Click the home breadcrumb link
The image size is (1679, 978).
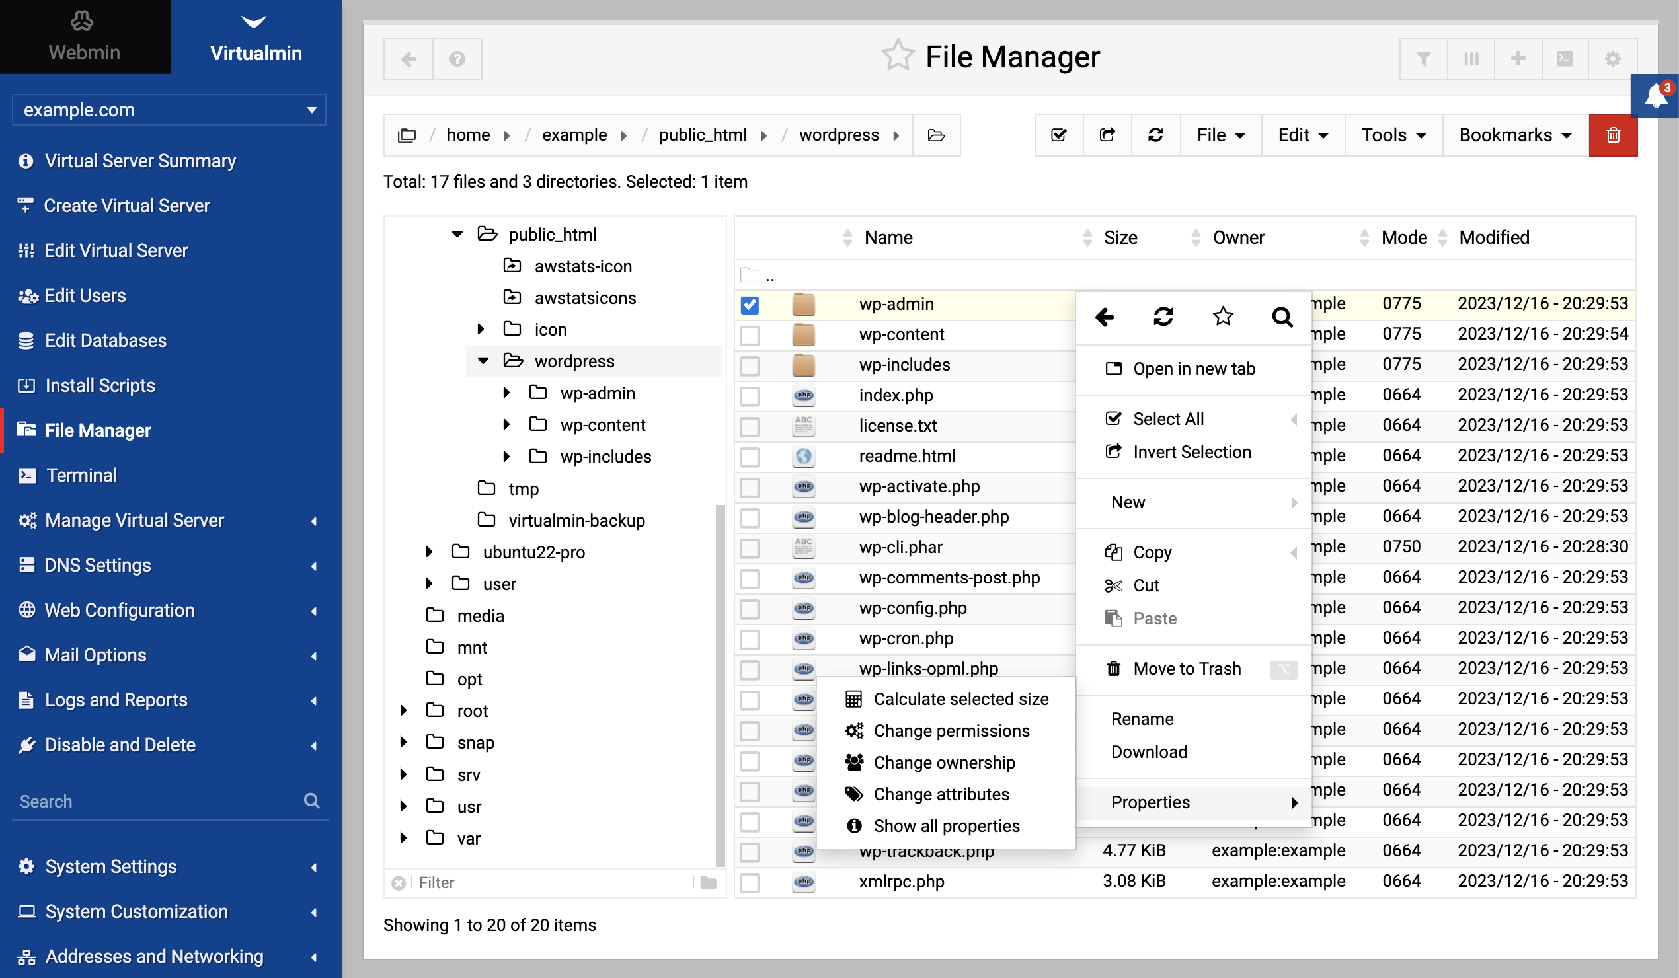468,135
